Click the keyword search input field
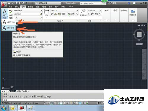The height and width of the screenshot is (111, 148). point(92,3)
